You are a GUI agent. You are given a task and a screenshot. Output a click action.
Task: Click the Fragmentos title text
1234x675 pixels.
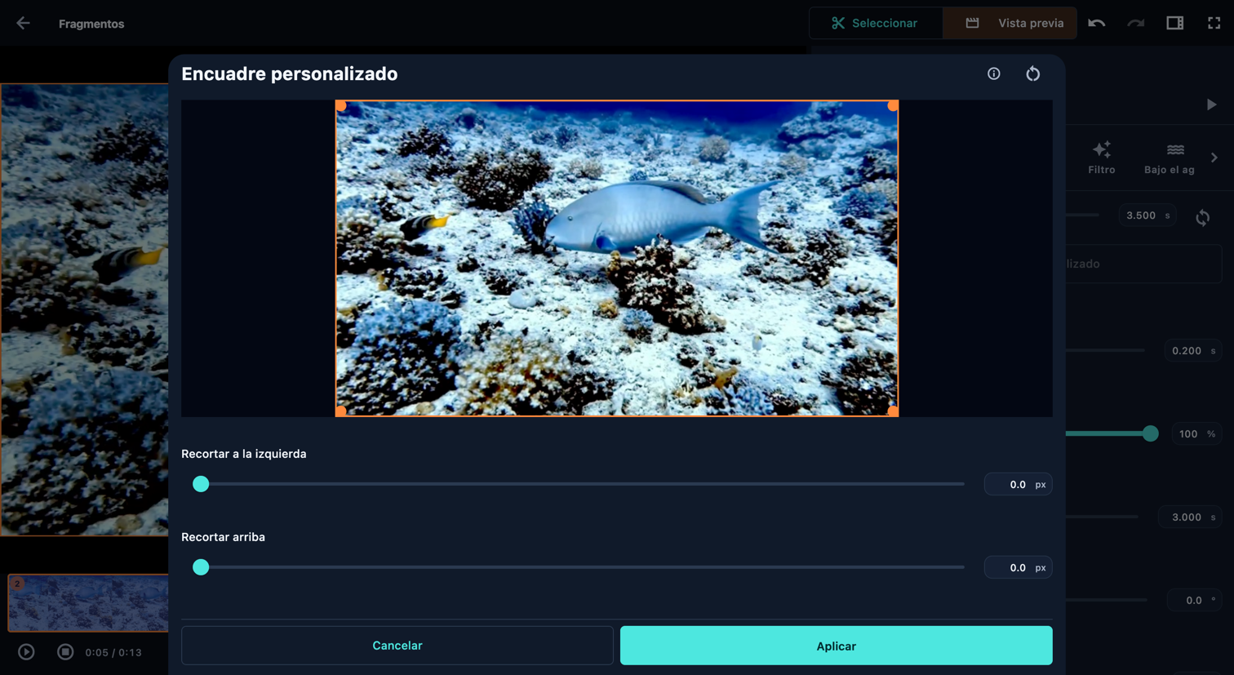(x=91, y=24)
